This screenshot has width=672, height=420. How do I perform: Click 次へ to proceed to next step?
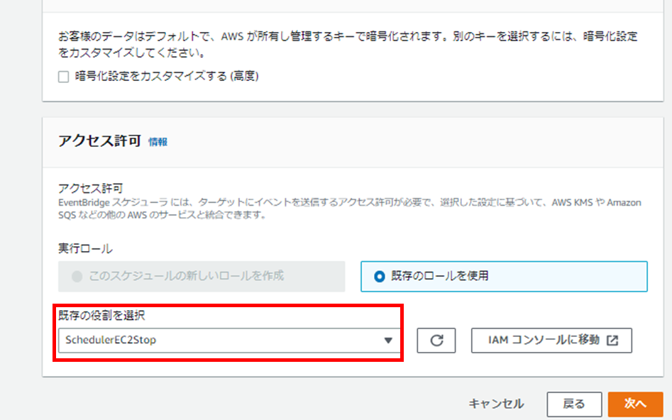(x=635, y=403)
